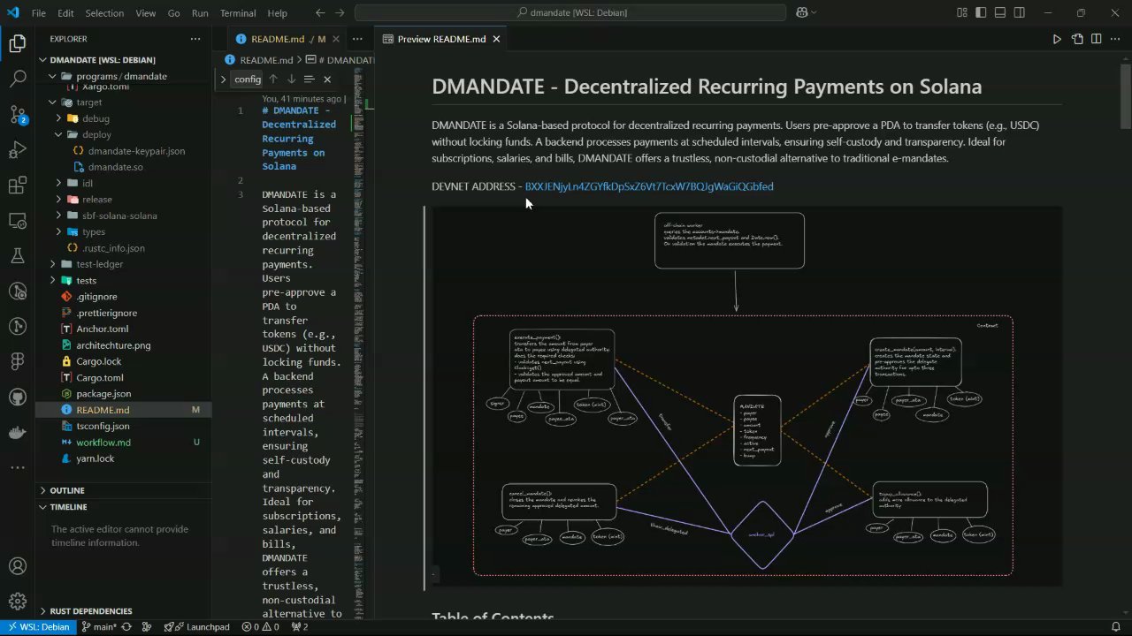Jump to next match in find widget
This screenshot has height=636, width=1132.
(291, 79)
